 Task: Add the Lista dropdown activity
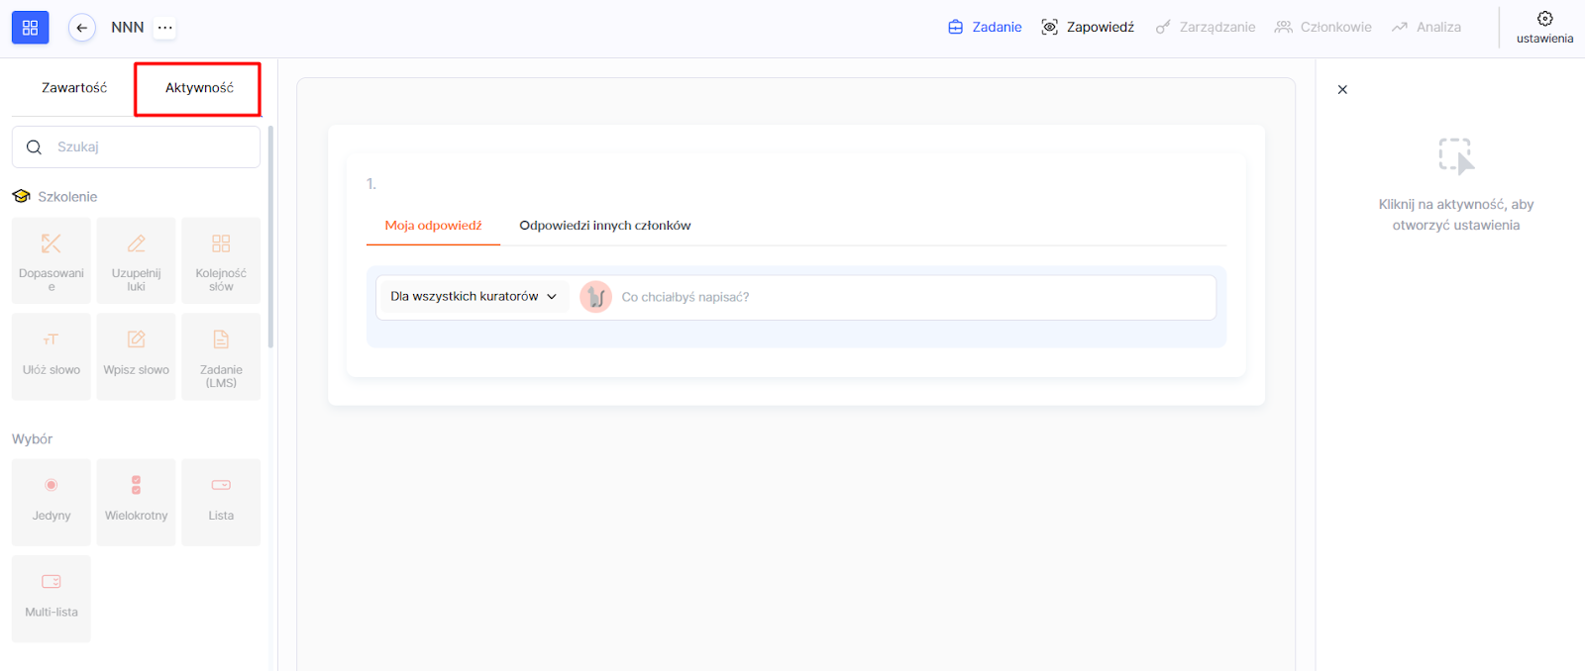pyautogui.click(x=221, y=502)
